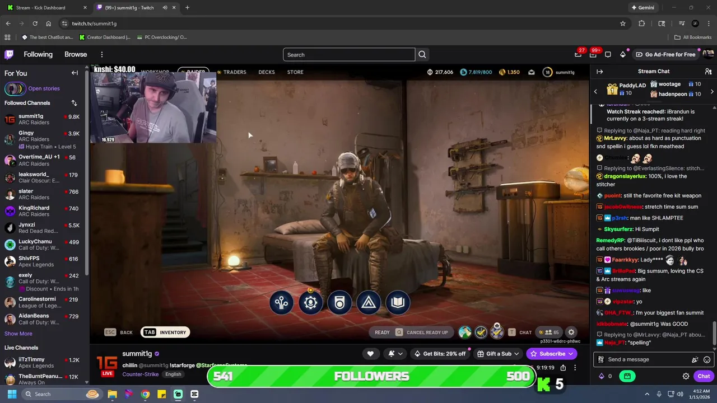The height and width of the screenshot is (403, 717).
Task: Open Prime loot inbox with 27 badge
Action: 578,54
